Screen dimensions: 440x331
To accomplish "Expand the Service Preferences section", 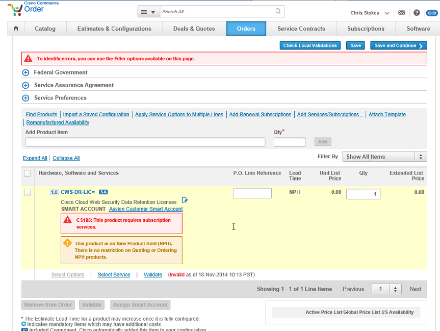I will click(25, 98).
